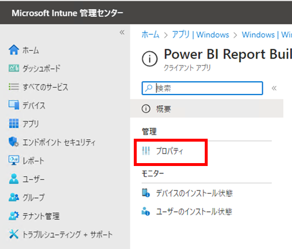Click the Power BI Report Builder title
The width and height of the screenshot is (292, 249).
coord(228,54)
